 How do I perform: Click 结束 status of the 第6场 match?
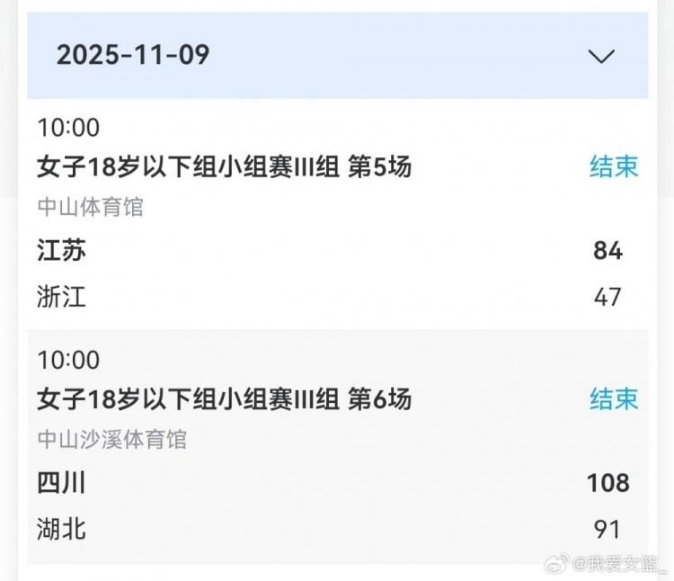[614, 398]
